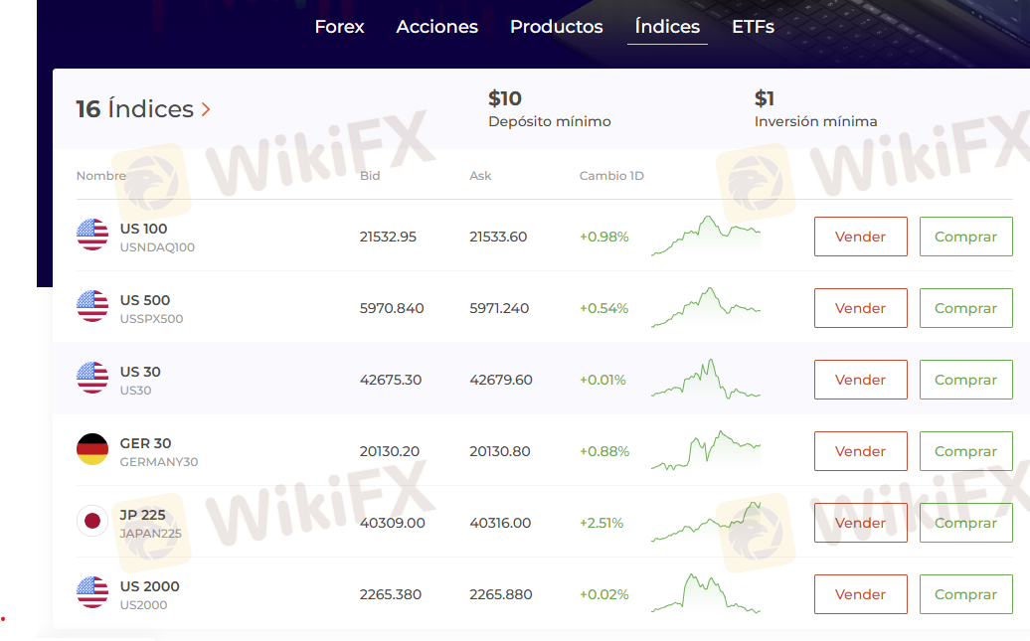Image resolution: width=1030 pixels, height=641 pixels.
Task: Click Comprar for US 30
Action: [x=965, y=380]
